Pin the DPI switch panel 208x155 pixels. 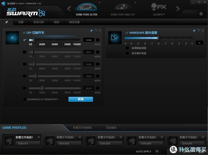point(91,31)
